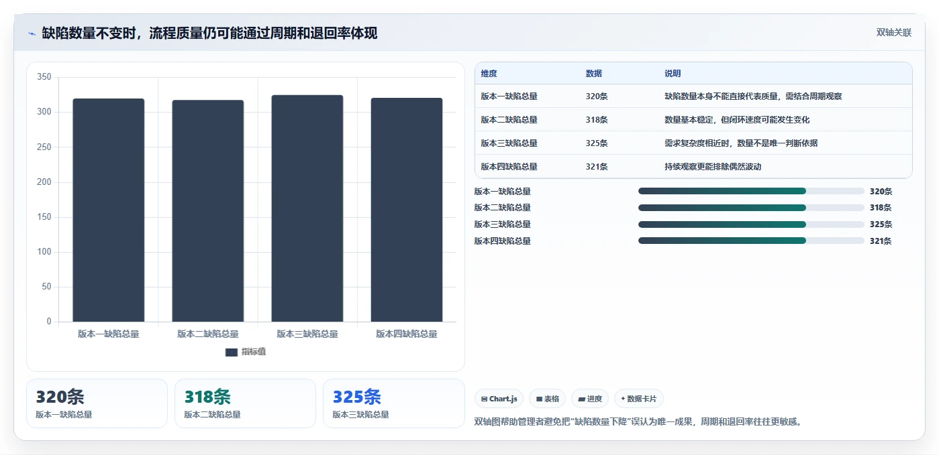Click the 325条 stat card
Viewport: 939px width, 455px height.
(393, 403)
